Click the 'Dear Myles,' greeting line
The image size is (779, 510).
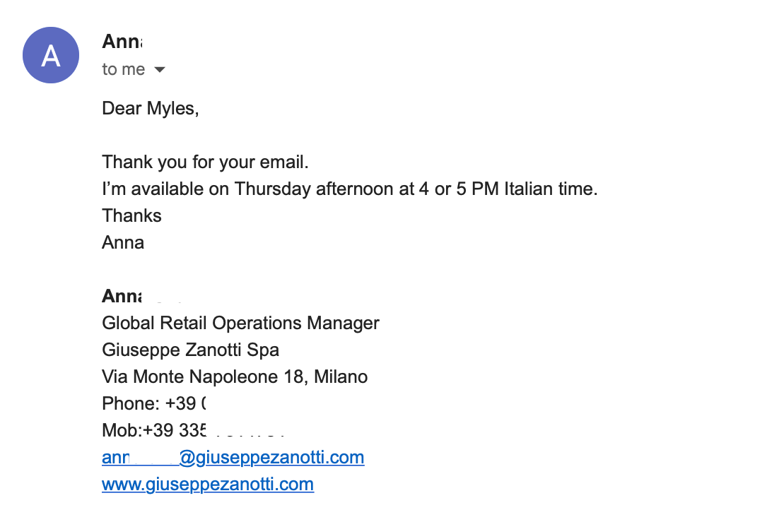[151, 108]
